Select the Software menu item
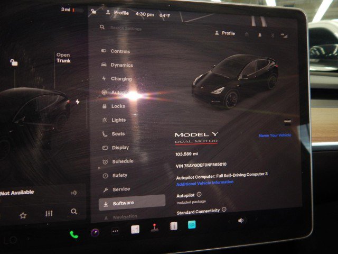The width and height of the screenshot is (338, 254). (x=123, y=203)
